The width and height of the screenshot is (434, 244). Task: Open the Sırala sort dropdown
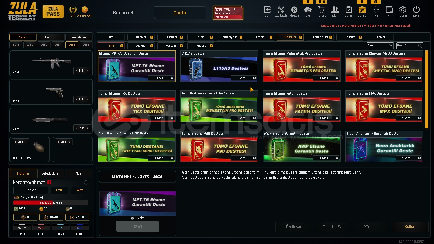point(380,45)
